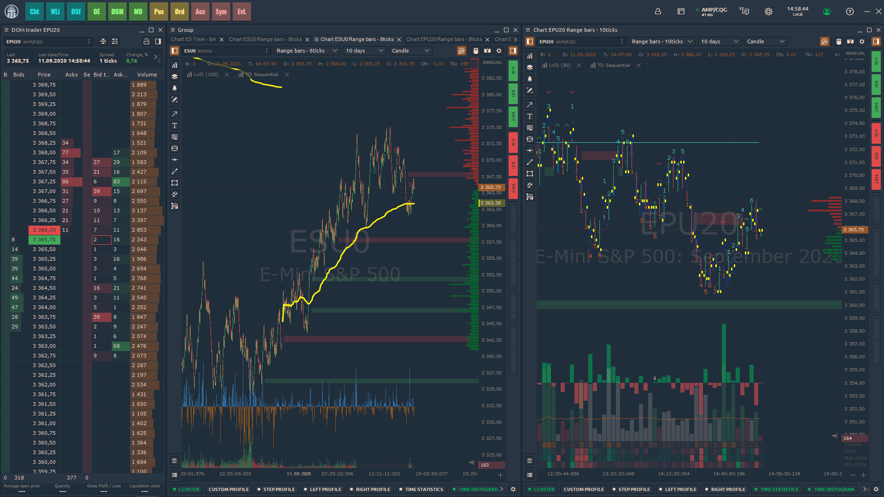Open the indicators icon in ESU0 chart toolbar
This screenshot has width=884, height=497.
[x=175, y=65]
